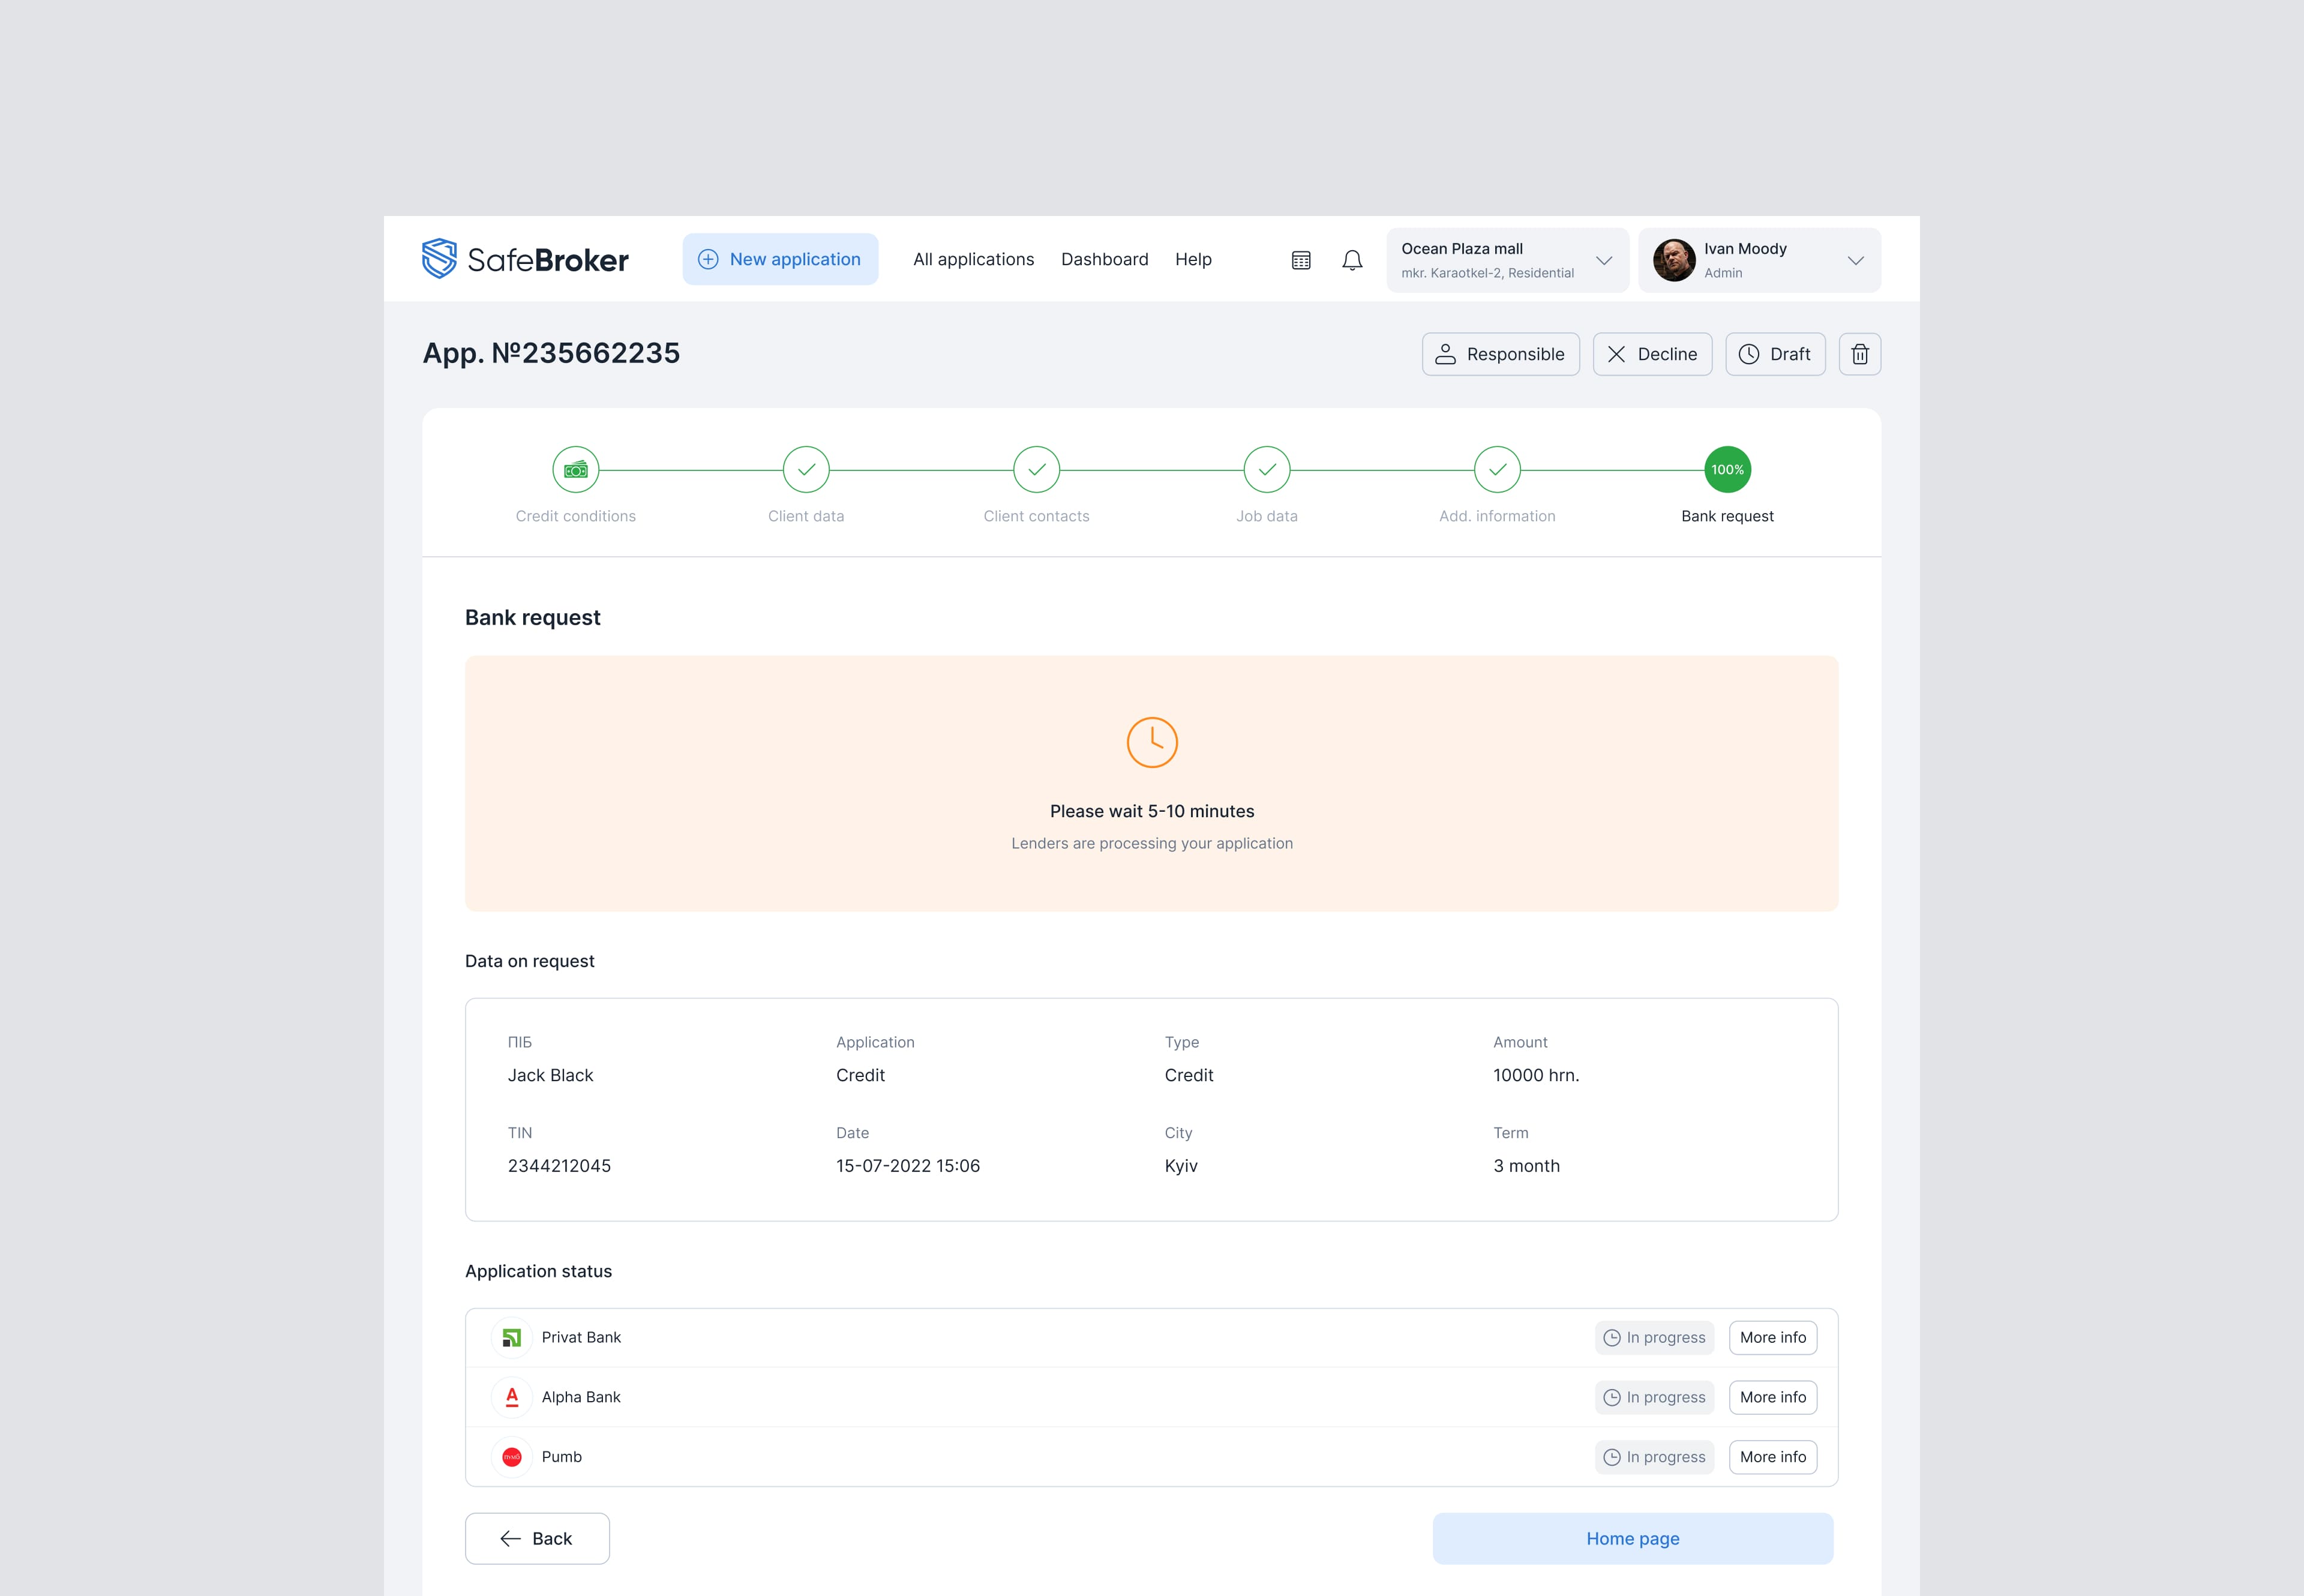Click the Pumb bank logo icon
The height and width of the screenshot is (1596, 2304).
(x=511, y=1457)
